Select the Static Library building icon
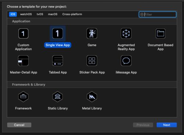The height and width of the screenshot is (135, 184). tap(57, 97)
